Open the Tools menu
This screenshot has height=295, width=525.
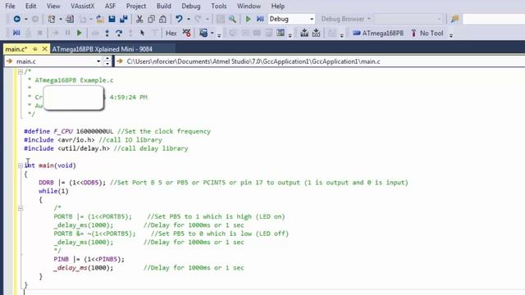click(x=219, y=6)
